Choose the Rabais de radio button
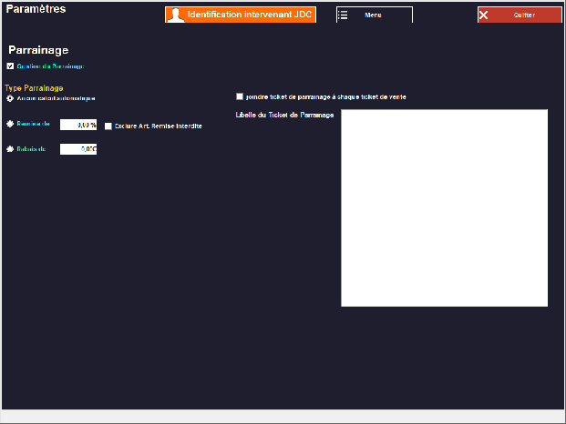The width and height of the screenshot is (566, 424). tap(10, 149)
